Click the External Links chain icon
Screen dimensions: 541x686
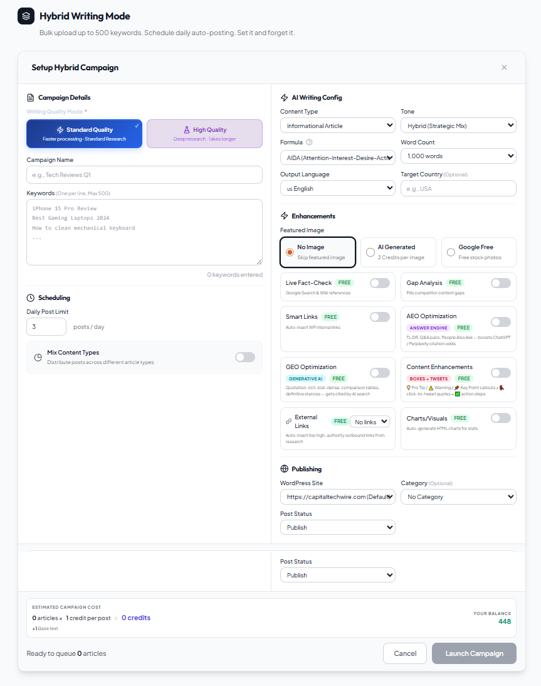288,421
